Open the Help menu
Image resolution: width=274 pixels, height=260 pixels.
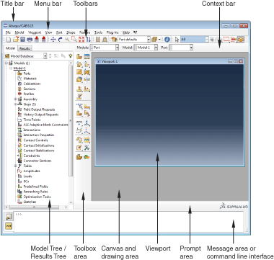(x=126, y=32)
